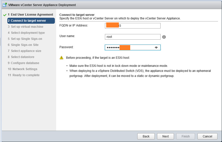Cancel the appliance deployment wizard

(x=207, y=136)
